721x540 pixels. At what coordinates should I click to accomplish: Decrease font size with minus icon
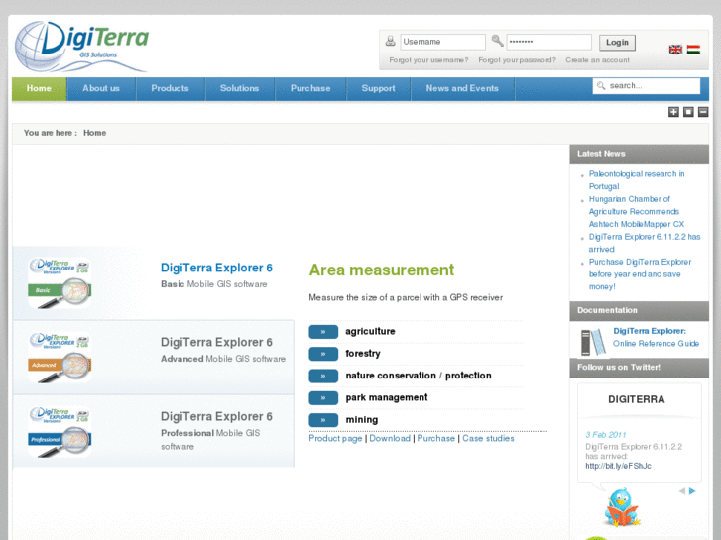(703, 112)
